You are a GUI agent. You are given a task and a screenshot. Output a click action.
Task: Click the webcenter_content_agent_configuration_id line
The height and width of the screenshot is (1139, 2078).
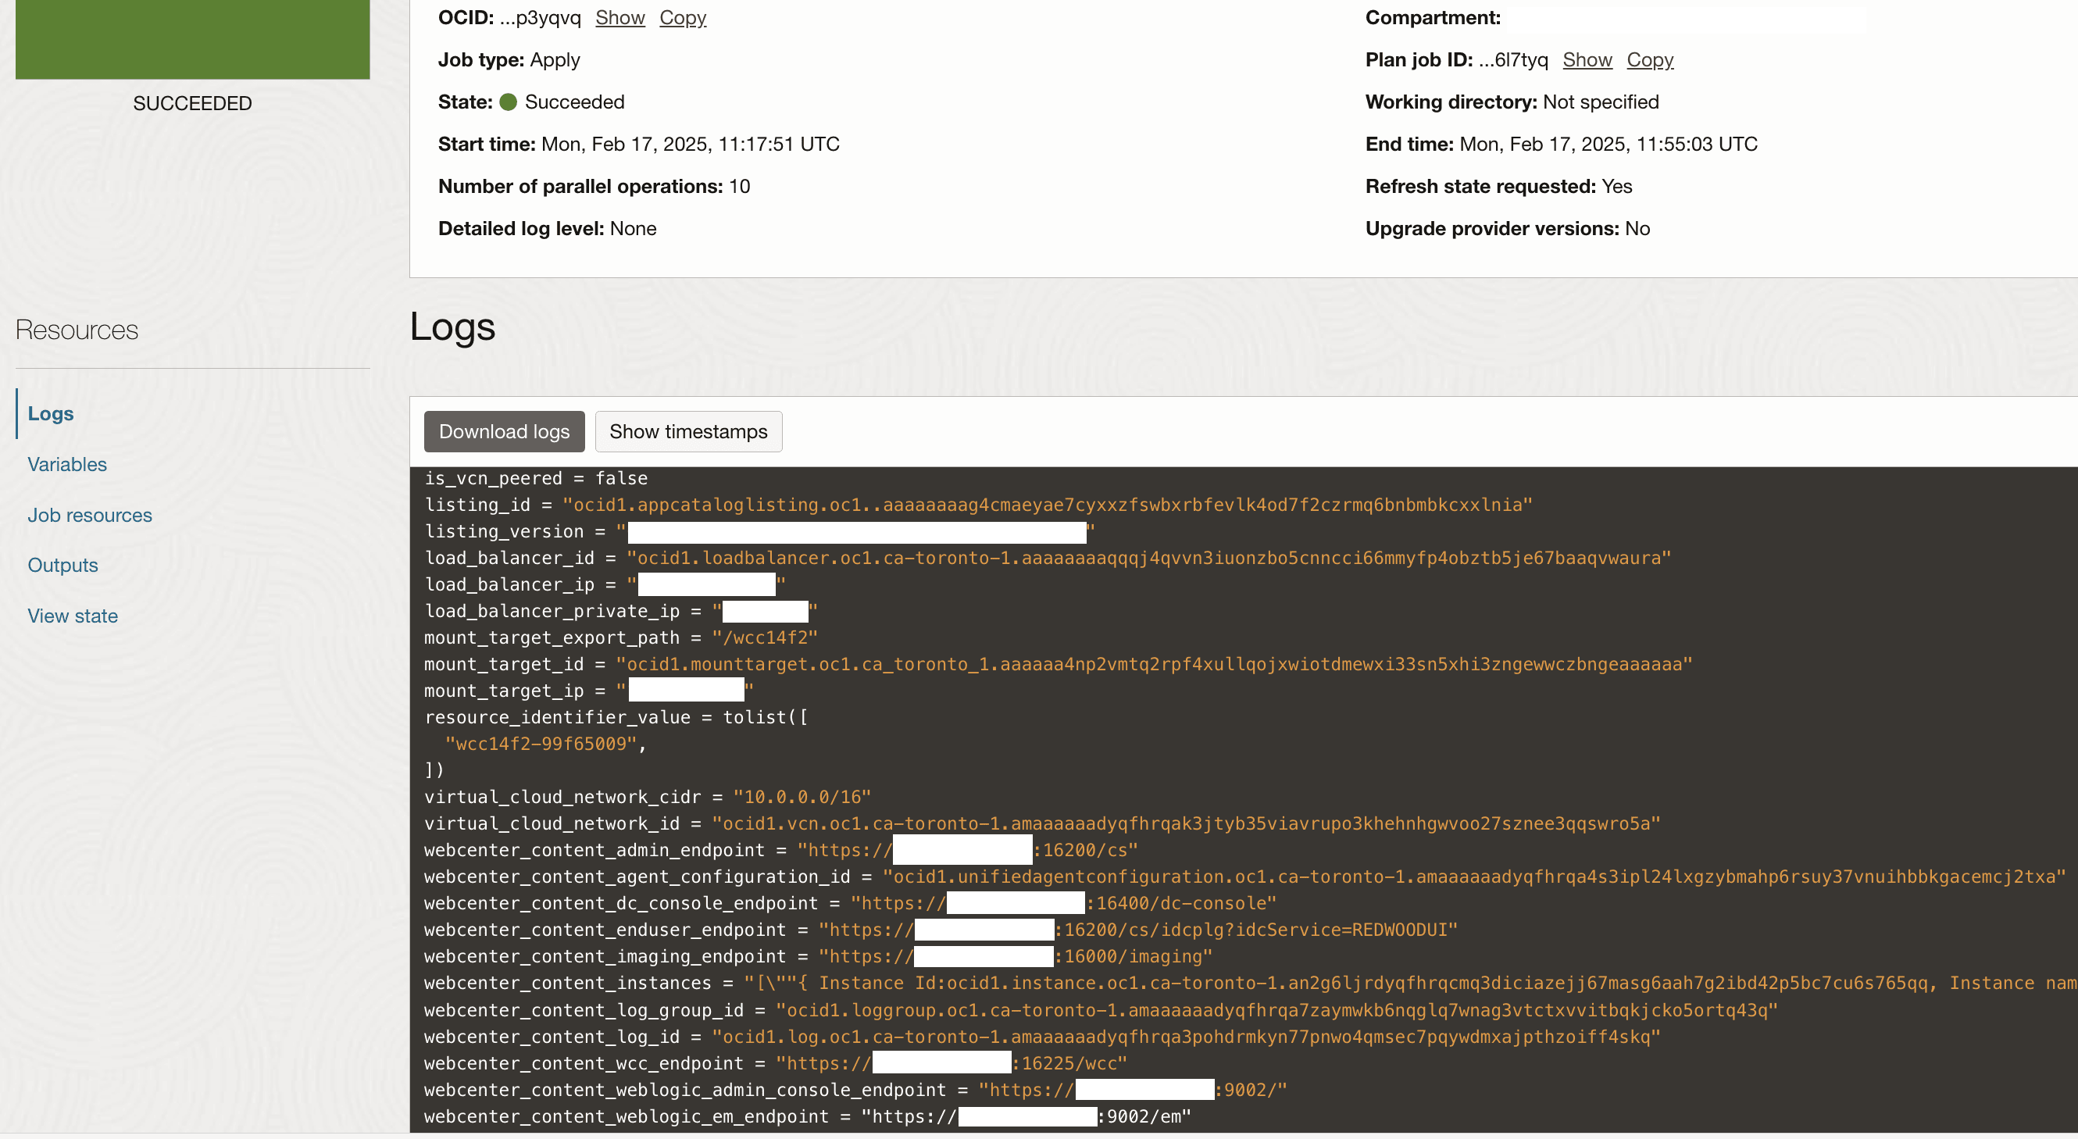(1244, 877)
